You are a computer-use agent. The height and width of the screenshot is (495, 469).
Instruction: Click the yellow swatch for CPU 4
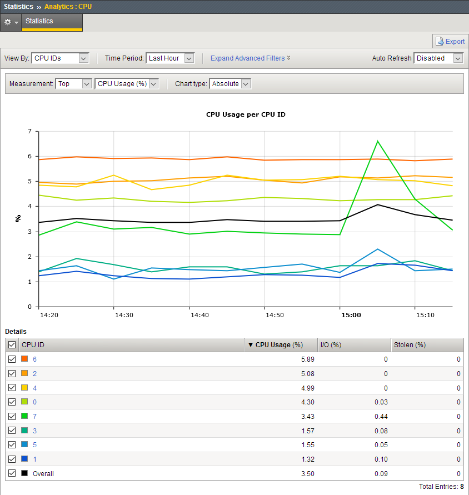[x=24, y=388]
